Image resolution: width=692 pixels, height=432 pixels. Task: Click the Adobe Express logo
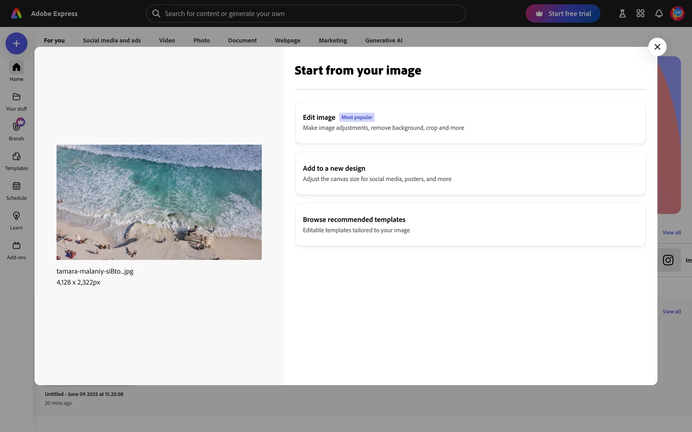tap(17, 14)
